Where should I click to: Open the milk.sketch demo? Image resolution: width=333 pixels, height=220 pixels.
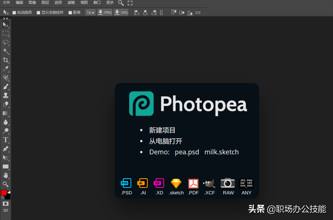tap(221, 152)
